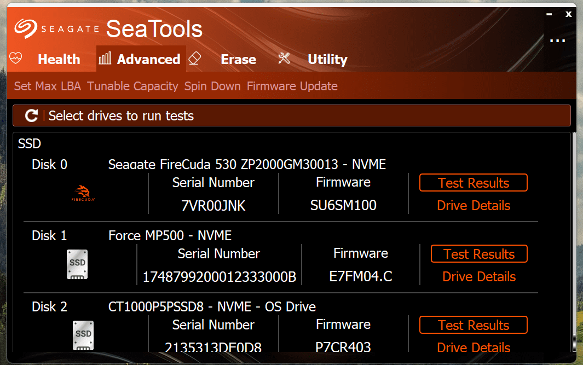Click the SSD icon for Disk 1
This screenshot has width=583, height=365.
(x=77, y=264)
